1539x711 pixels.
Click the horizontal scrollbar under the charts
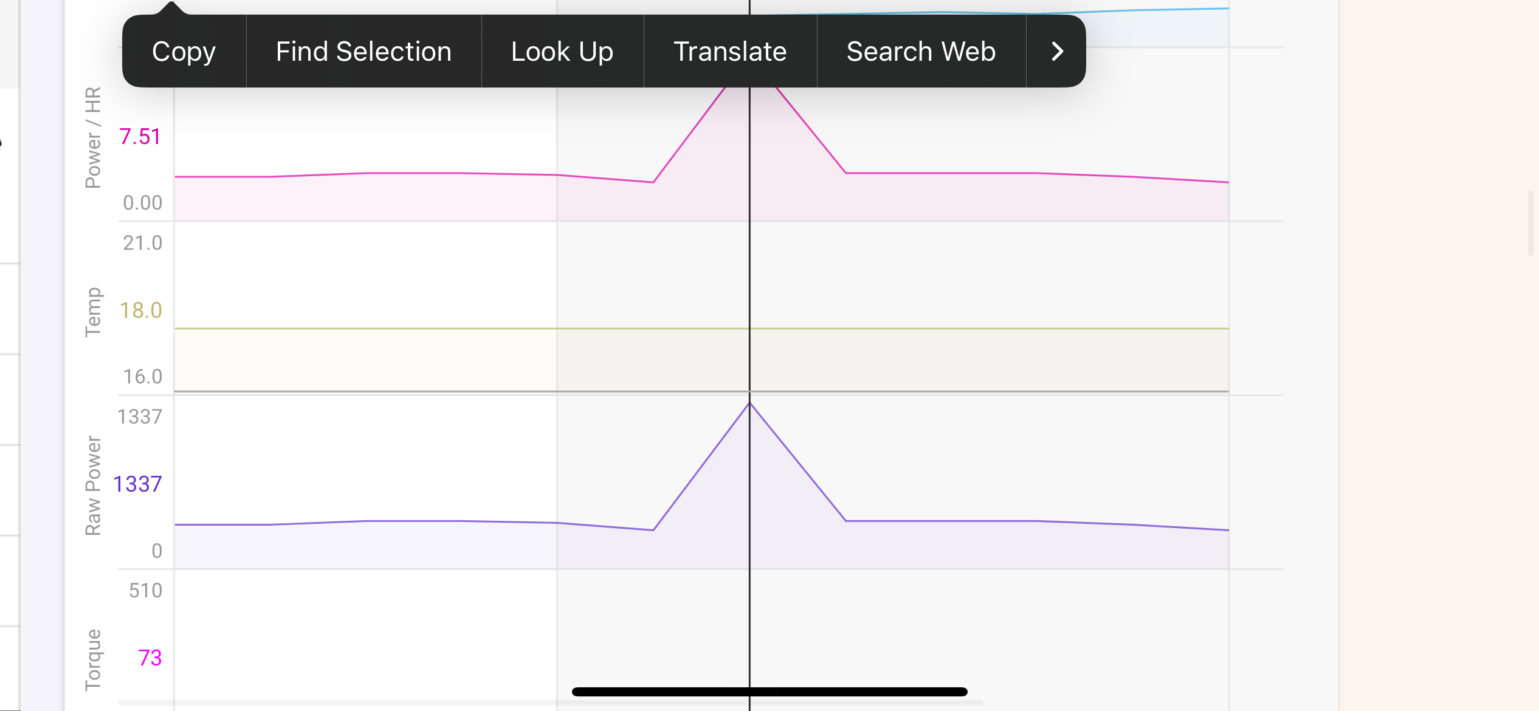tap(550, 702)
